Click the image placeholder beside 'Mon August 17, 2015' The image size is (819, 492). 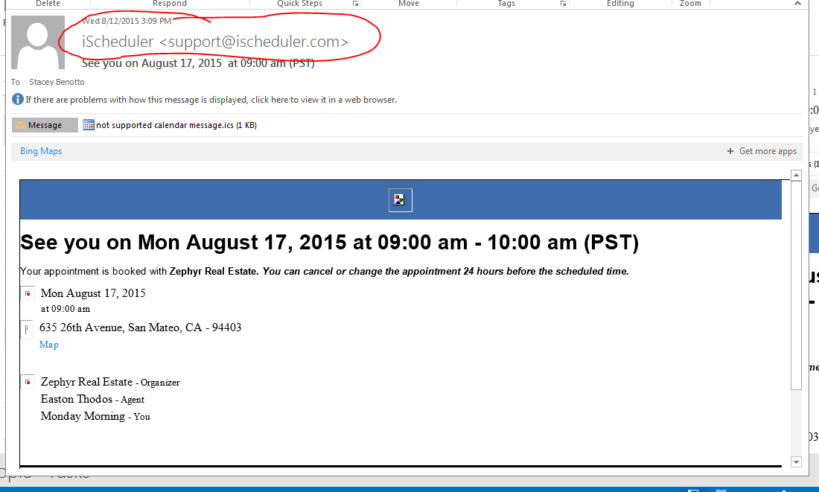point(28,293)
